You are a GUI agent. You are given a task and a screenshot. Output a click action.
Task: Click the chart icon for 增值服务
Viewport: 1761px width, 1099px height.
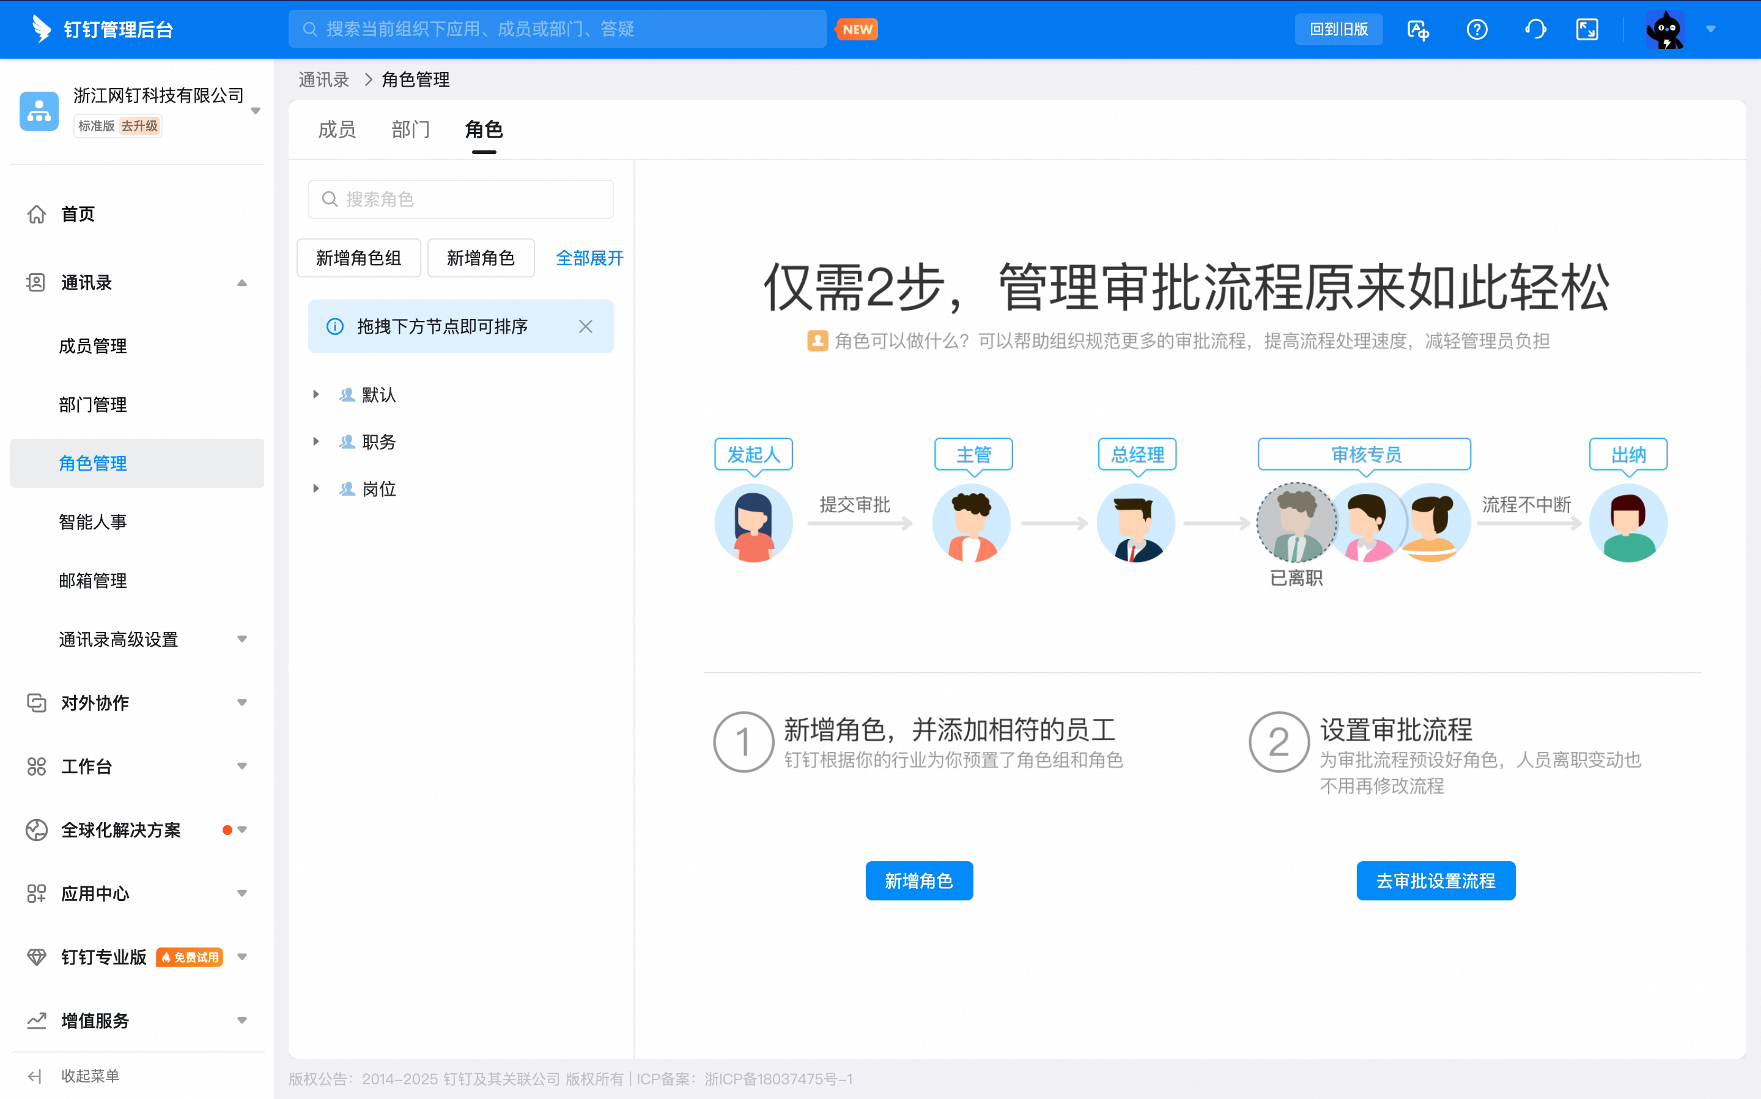click(x=36, y=1021)
